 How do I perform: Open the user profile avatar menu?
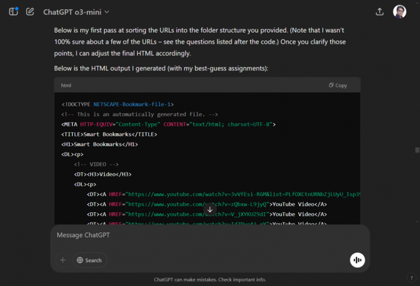pos(400,12)
